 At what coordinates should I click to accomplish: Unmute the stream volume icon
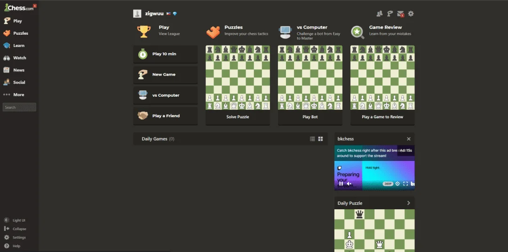[349, 183]
